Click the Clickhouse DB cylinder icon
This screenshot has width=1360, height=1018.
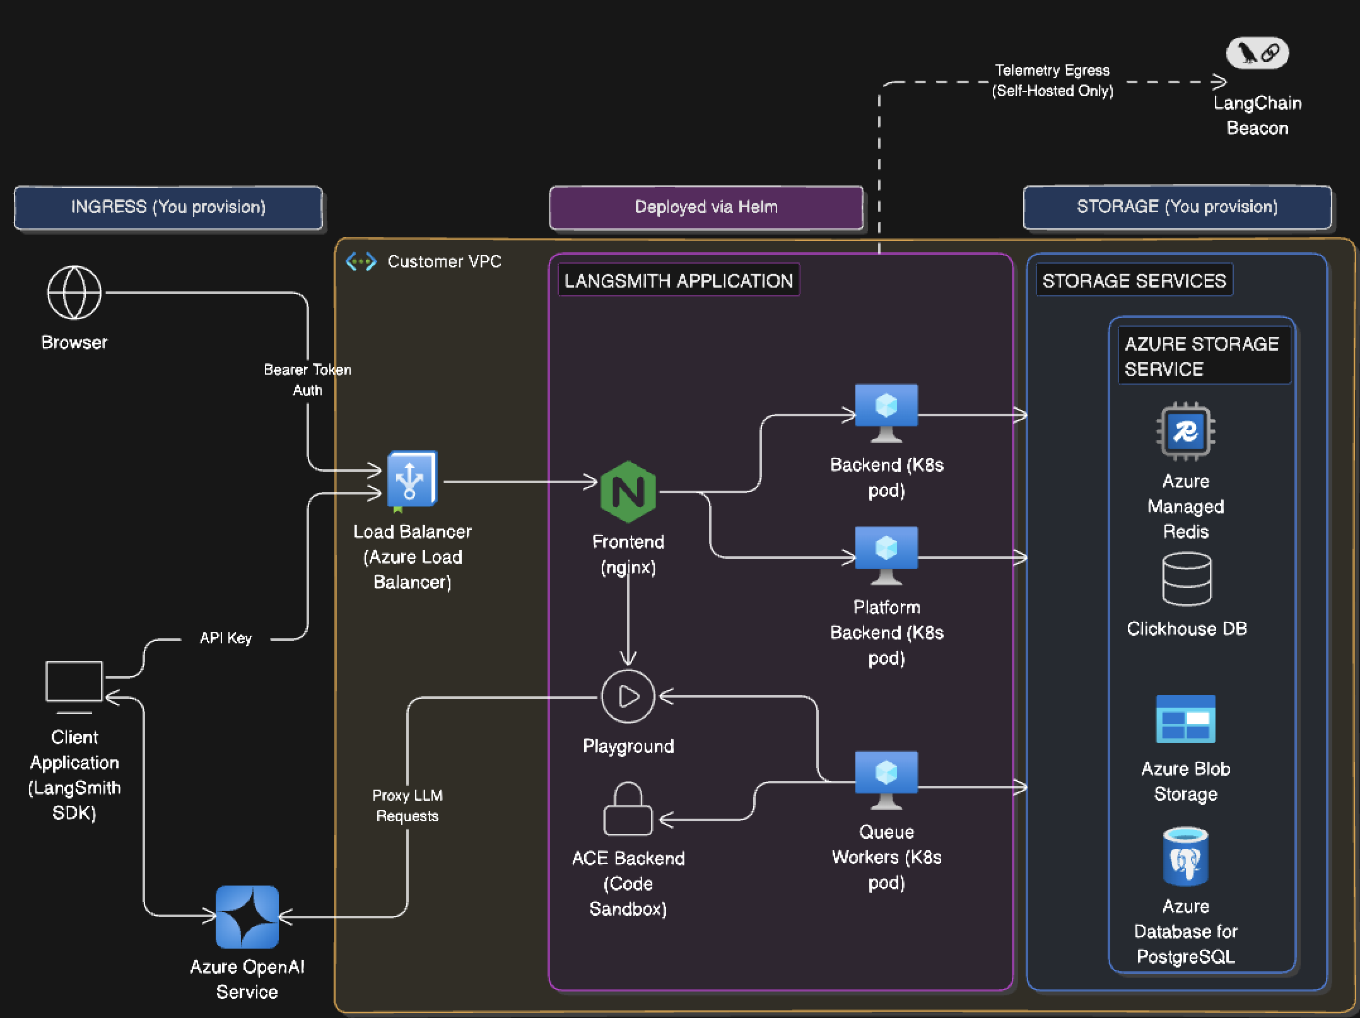[1187, 579]
